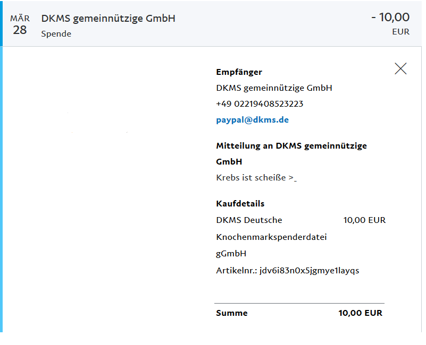Click the Kaufdetails heading
Screen dimensions: 426x345
pyautogui.click(x=240, y=204)
